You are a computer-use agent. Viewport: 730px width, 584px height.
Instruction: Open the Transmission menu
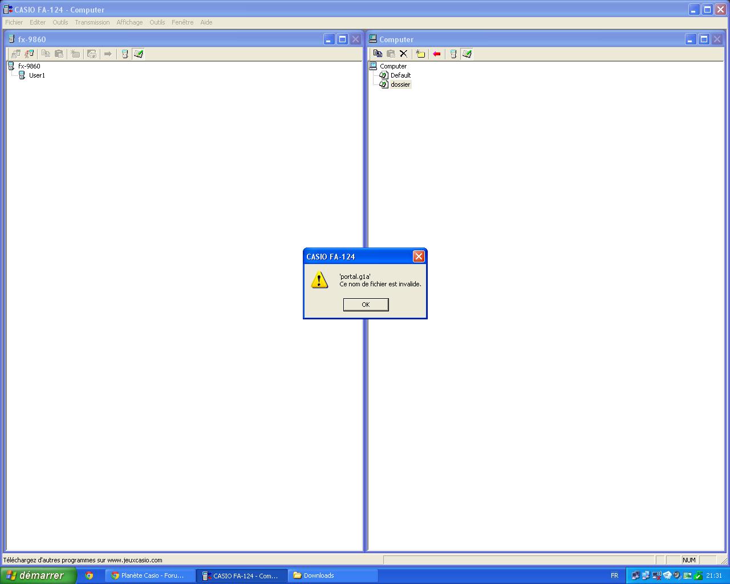(92, 22)
